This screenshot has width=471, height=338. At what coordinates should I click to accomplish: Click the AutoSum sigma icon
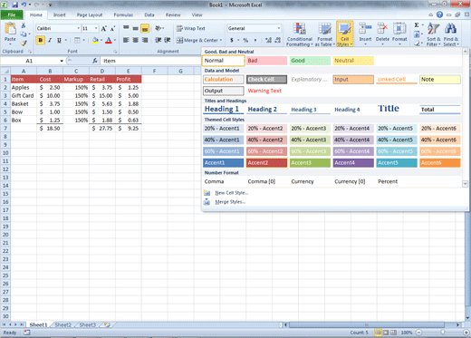[417, 25]
